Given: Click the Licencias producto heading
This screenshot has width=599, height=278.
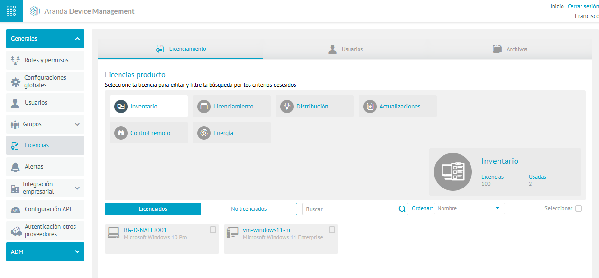Looking at the screenshot, I should coord(135,75).
